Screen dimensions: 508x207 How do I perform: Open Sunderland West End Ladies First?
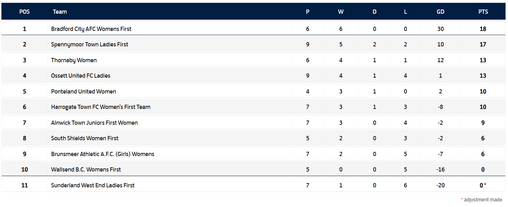[x=93, y=185]
